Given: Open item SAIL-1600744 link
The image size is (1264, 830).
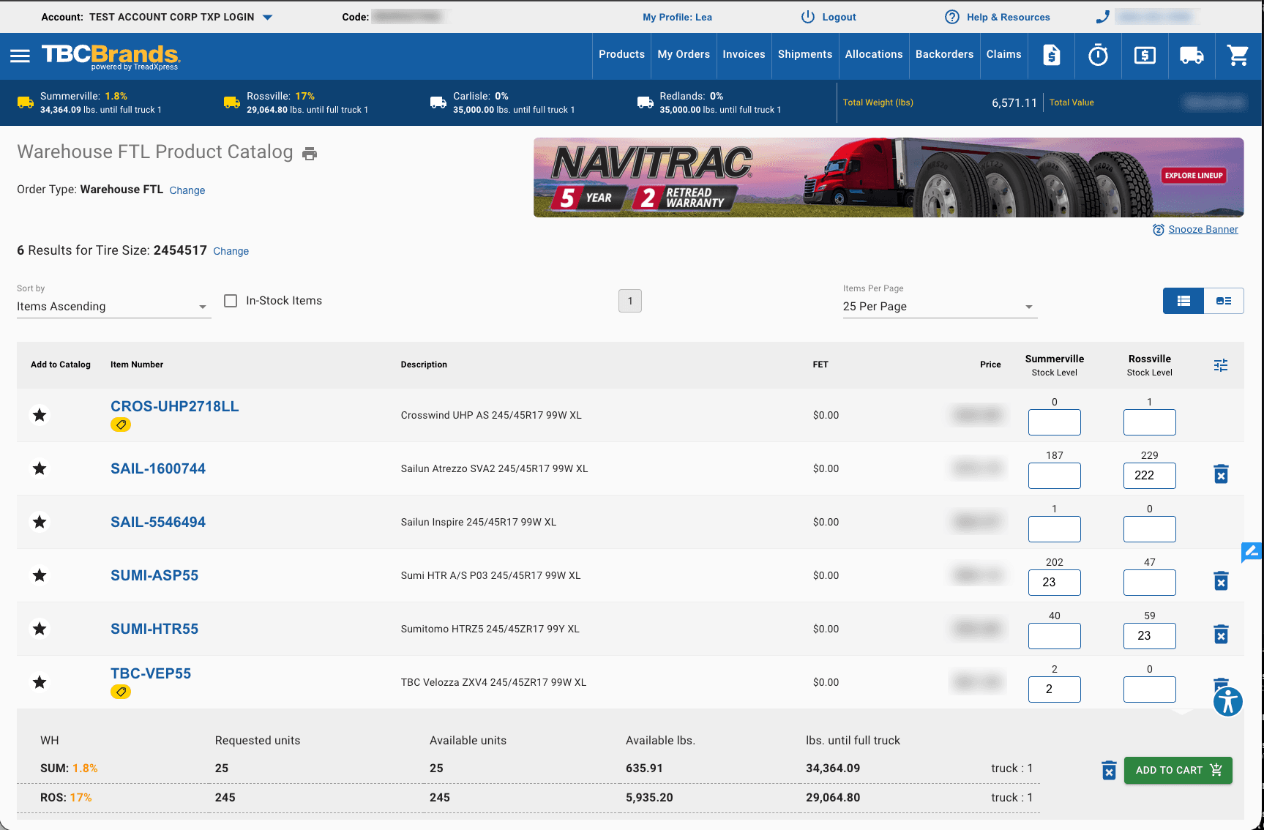Looking at the screenshot, I should click(x=158, y=468).
